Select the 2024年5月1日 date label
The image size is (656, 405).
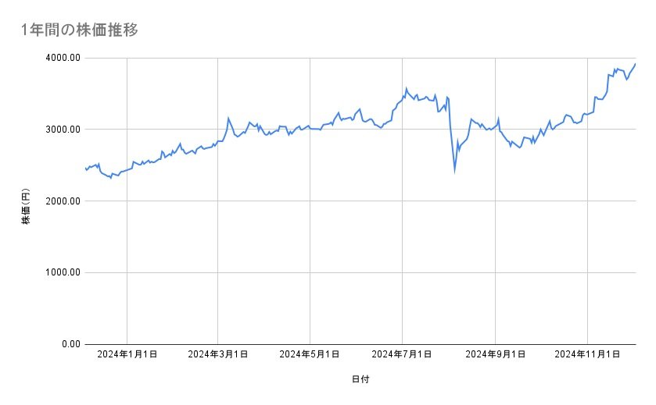(x=310, y=355)
